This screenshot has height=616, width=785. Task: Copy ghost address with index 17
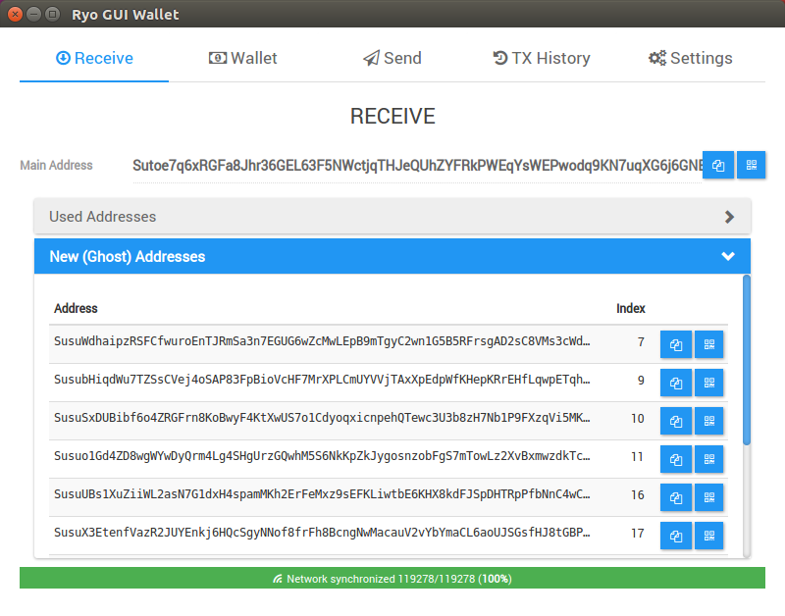pyautogui.click(x=676, y=536)
